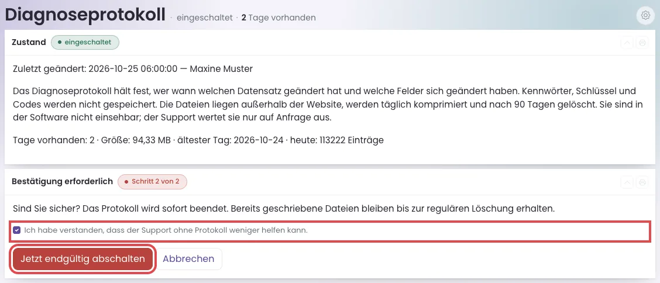Click the 'Zuletzt geändert' line with Maxine Muster
This screenshot has width=660, height=283.
(x=133, y=68)
